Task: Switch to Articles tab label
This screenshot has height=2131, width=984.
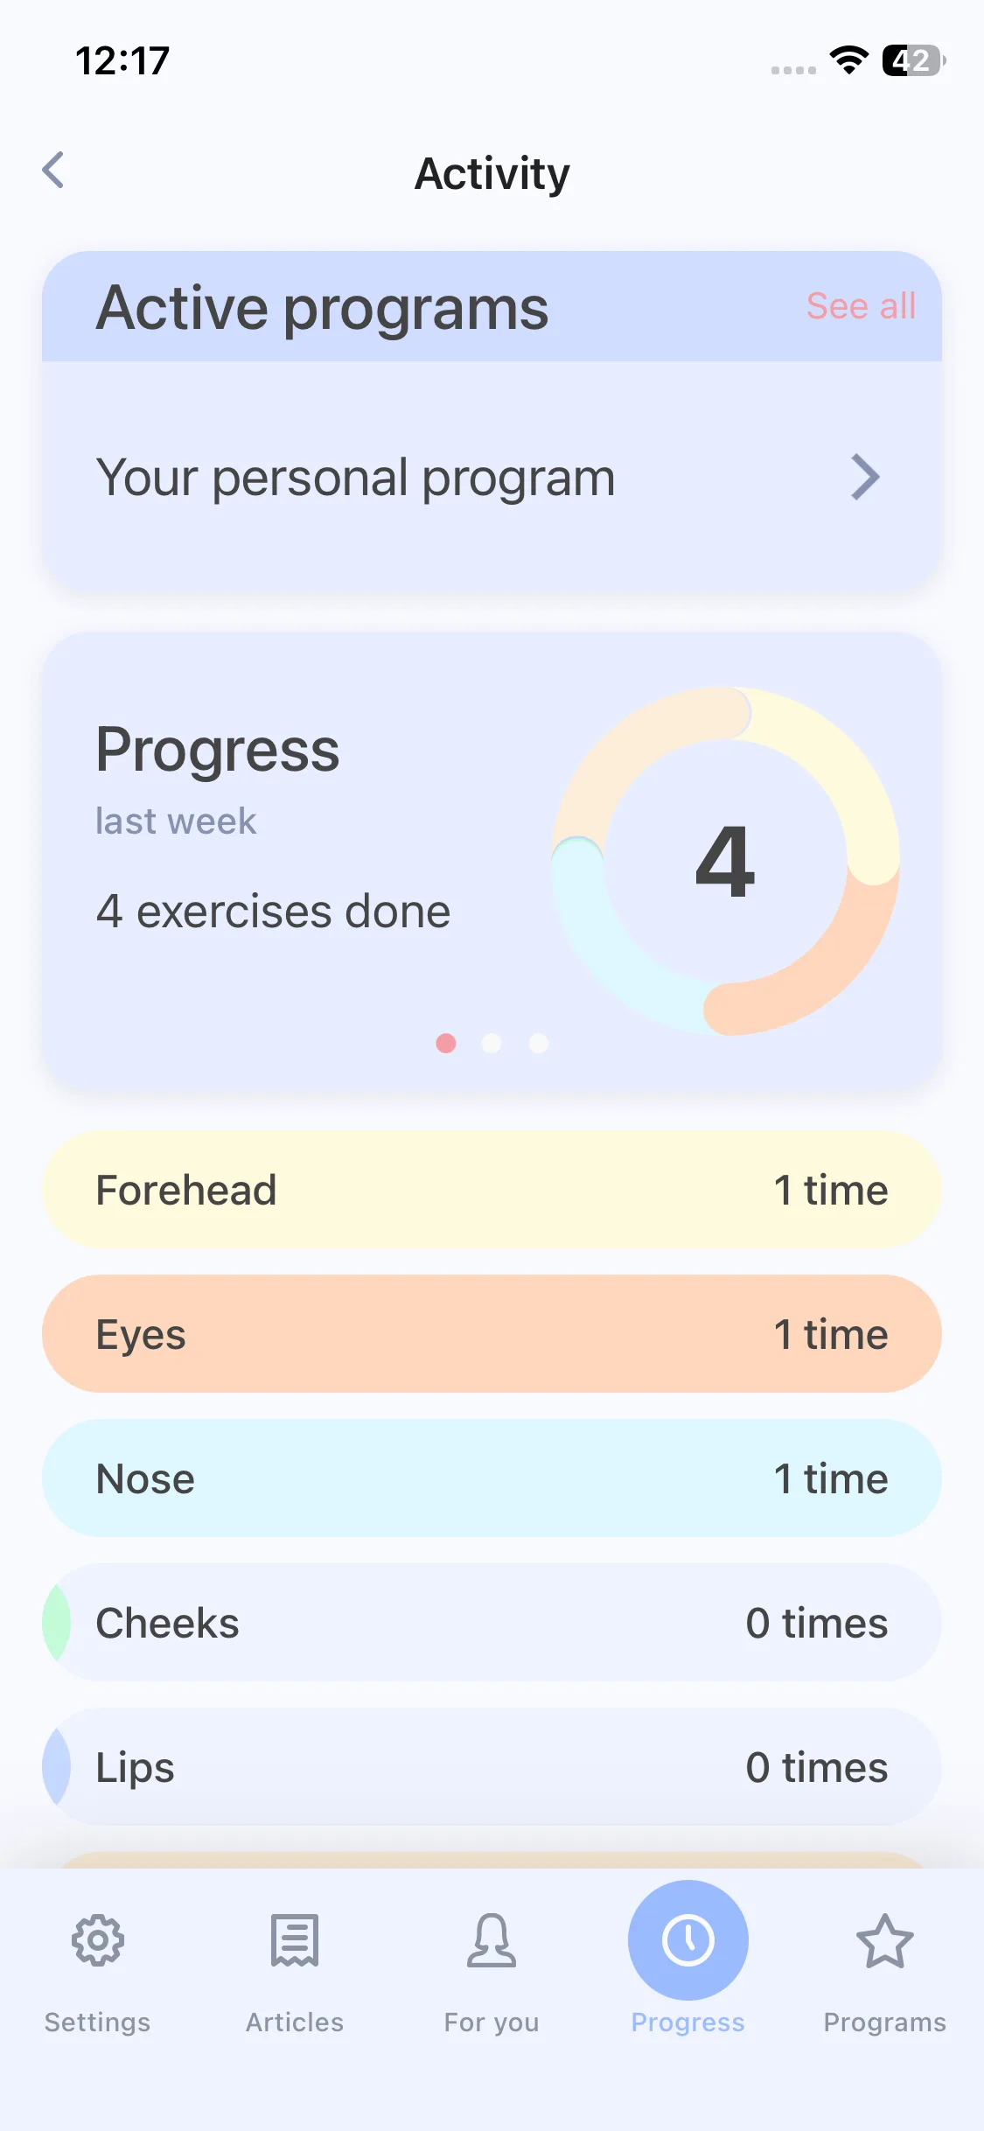Action: pos(295,2023)
